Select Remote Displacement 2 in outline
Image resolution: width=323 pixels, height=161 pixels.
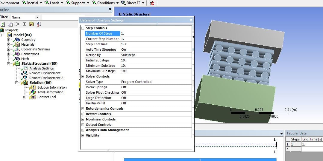(46, 78)
